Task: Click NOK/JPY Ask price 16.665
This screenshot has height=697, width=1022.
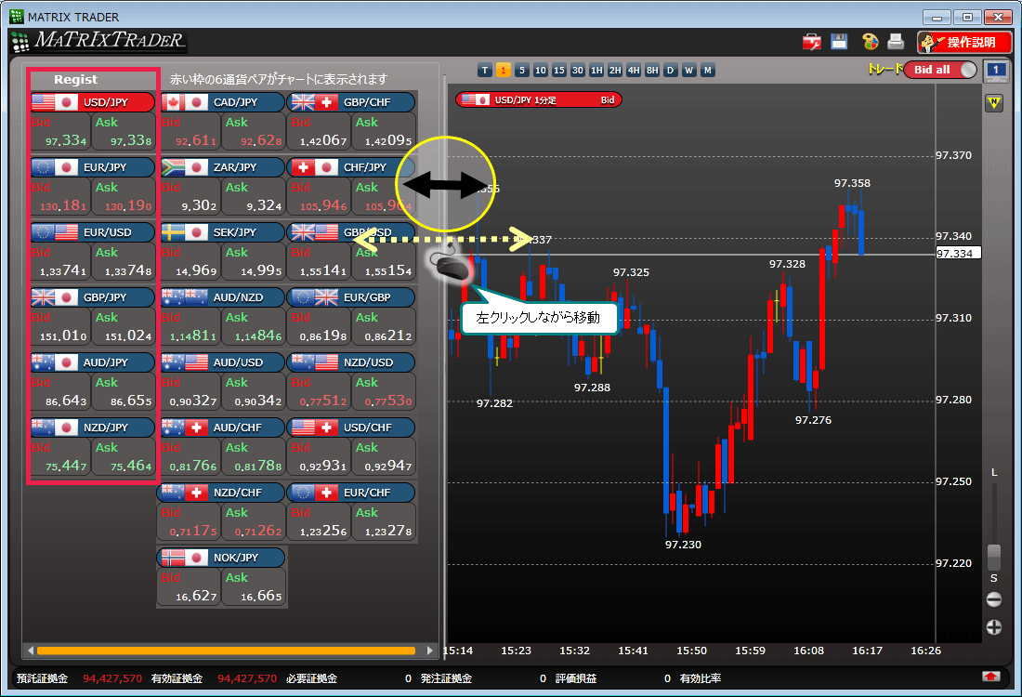Action: click(x=261, y=597)
